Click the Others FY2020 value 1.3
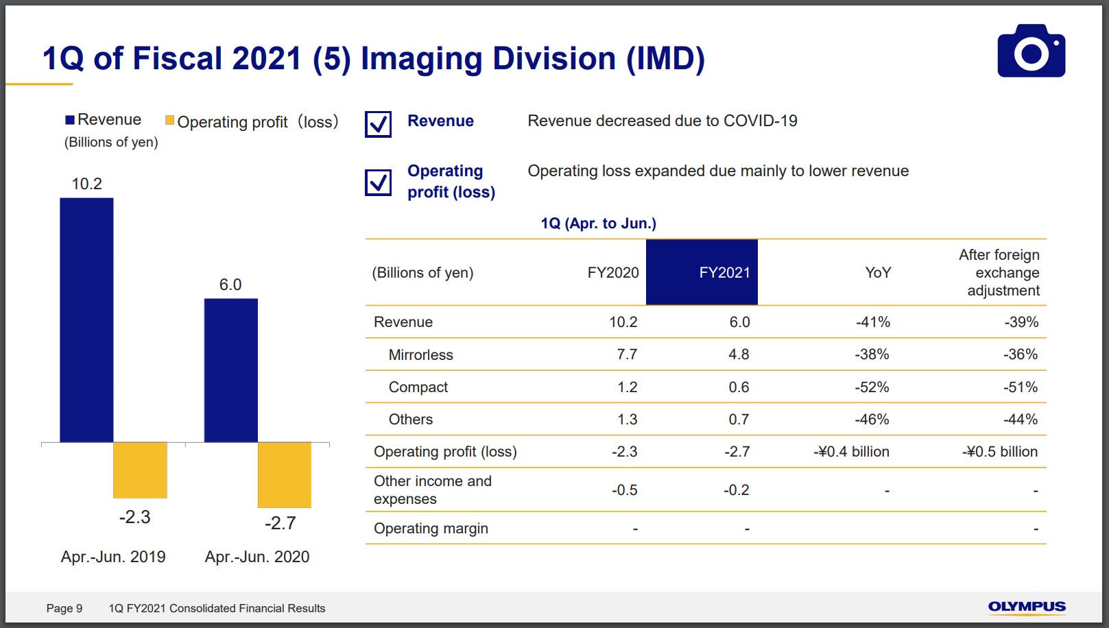This screenshot has height=628, width=1109. (627, 420)
